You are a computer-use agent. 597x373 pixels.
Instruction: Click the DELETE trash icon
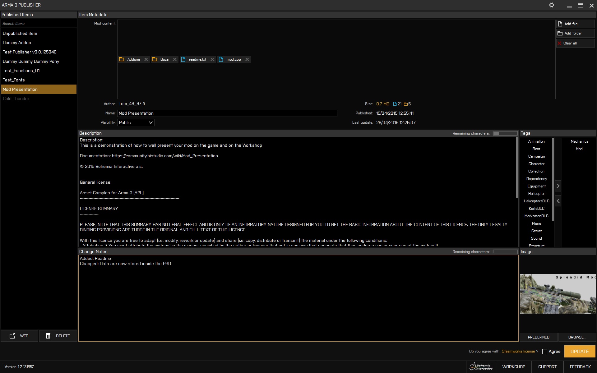coord(48,336)
